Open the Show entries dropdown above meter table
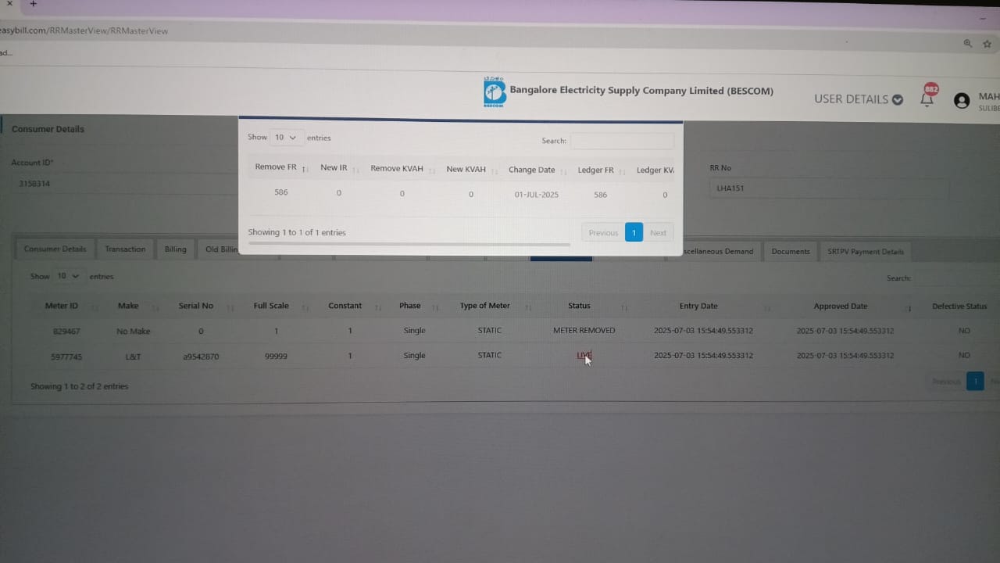Image resolution: width=1000 pixels, height=563 pixels. point(69,276)
